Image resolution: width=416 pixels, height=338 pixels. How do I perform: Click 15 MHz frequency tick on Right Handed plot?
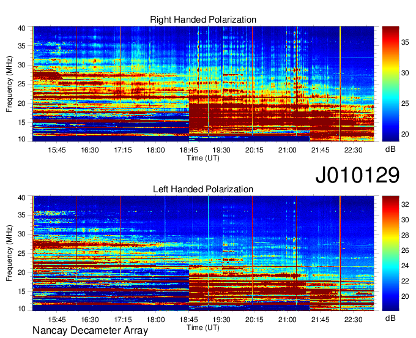[21, 122]
